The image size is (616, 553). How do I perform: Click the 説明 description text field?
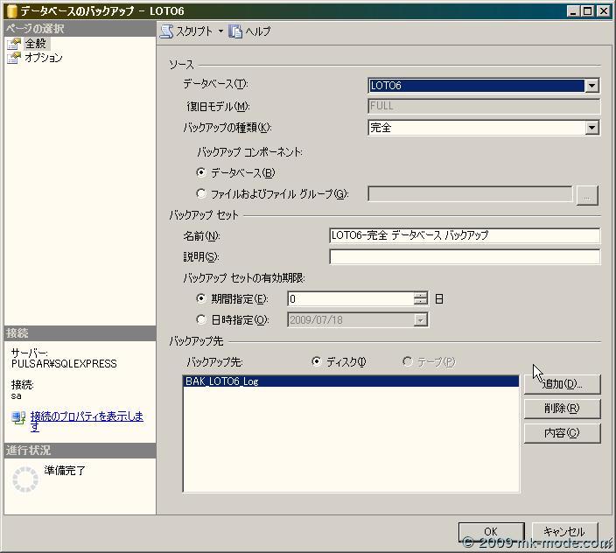(464, 257)
